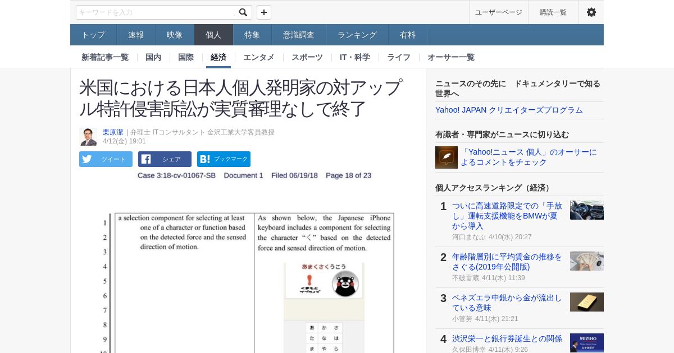Open ユーザーページ in the header

coord(498,12)
